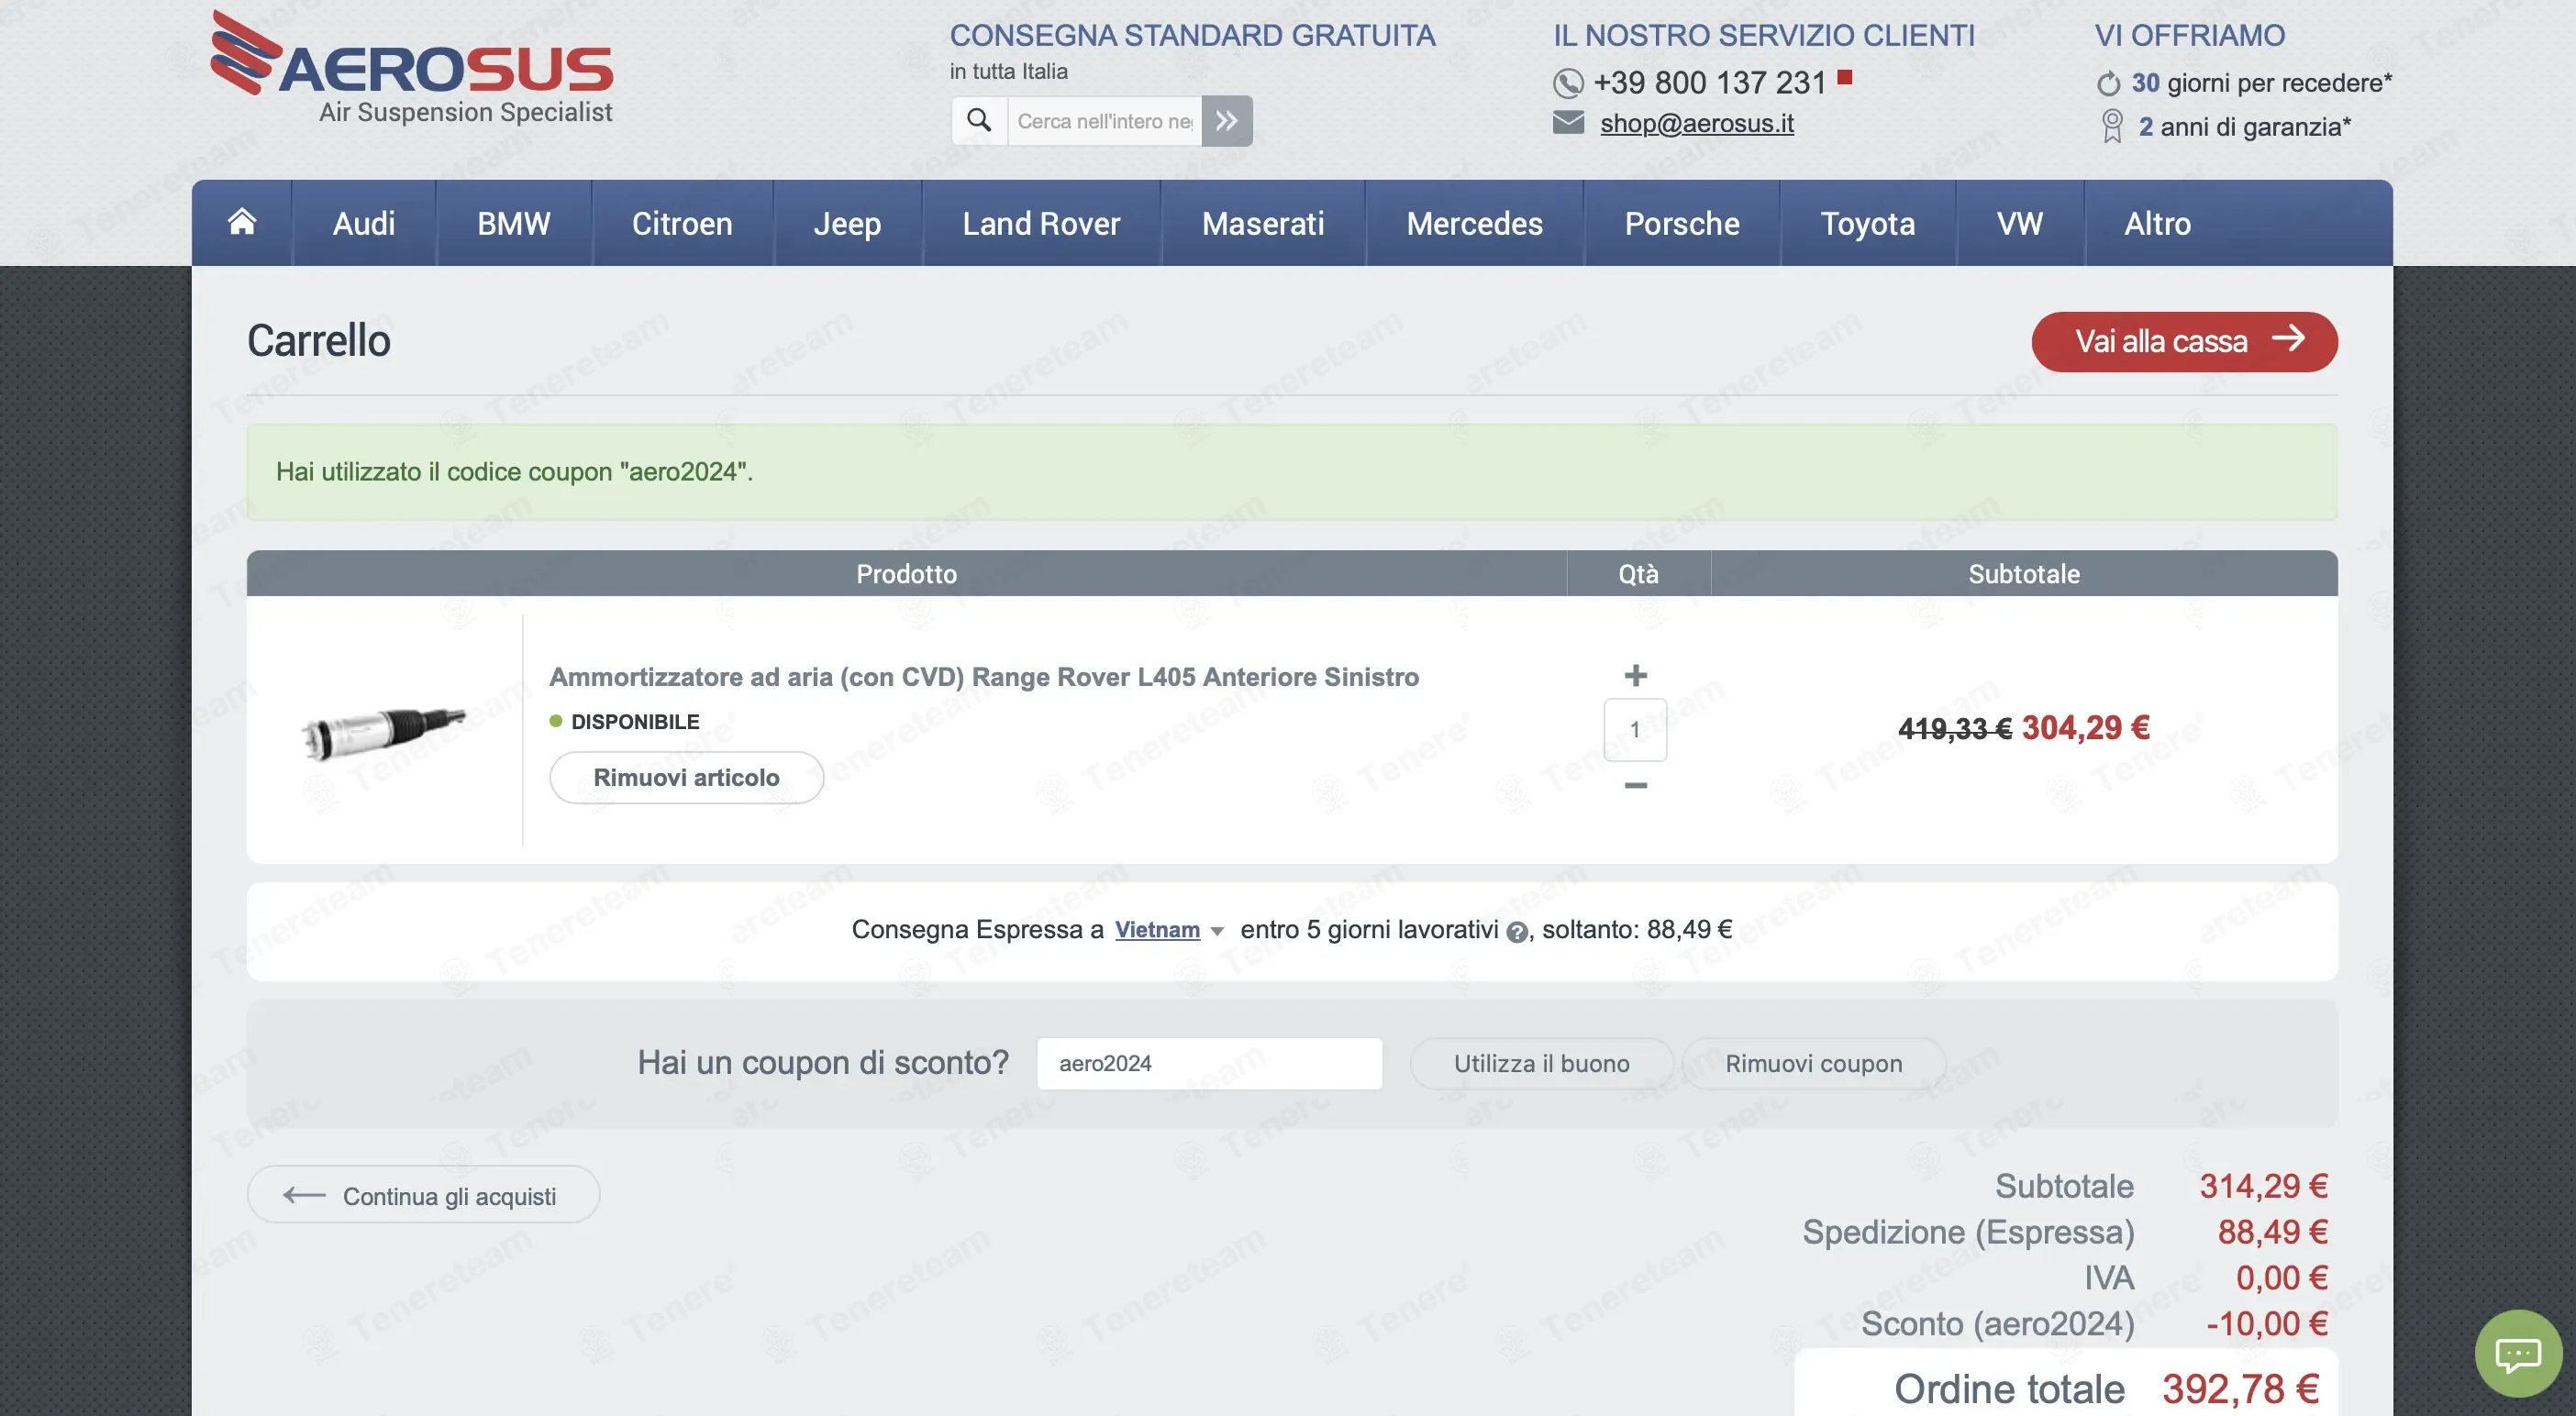Viewport: 2576px width, 1416px height.
Task: Click the warranty ribbon badge icon
Action: 2112,127
